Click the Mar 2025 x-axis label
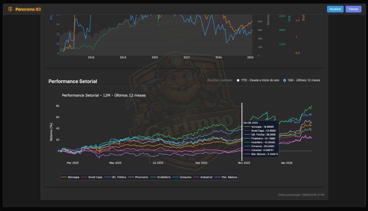 73,163
